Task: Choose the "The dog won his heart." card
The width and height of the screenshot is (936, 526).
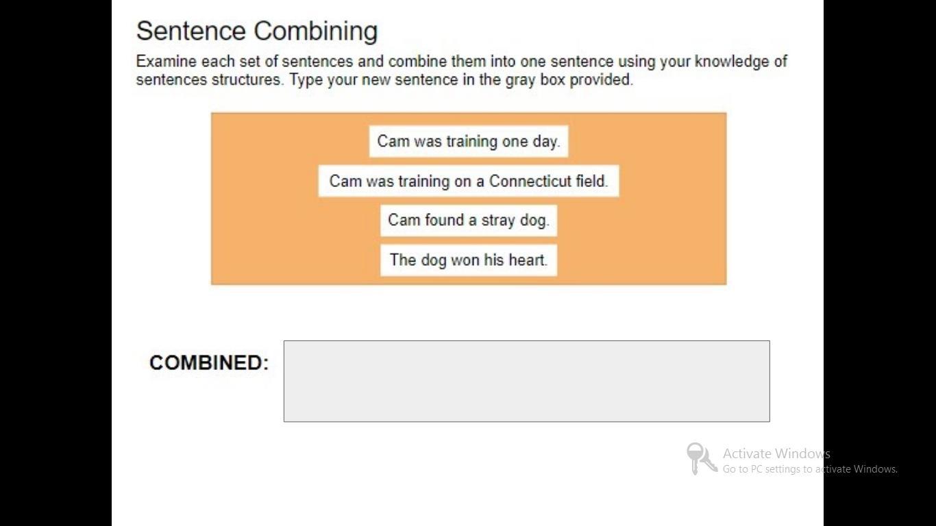Action: [469, 260]
